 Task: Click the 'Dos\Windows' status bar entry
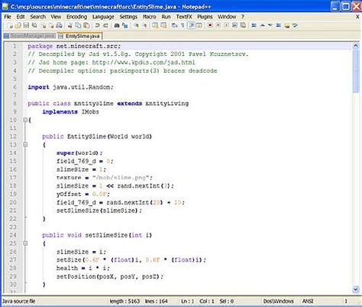pyautogui.click(x=278, y=301)
